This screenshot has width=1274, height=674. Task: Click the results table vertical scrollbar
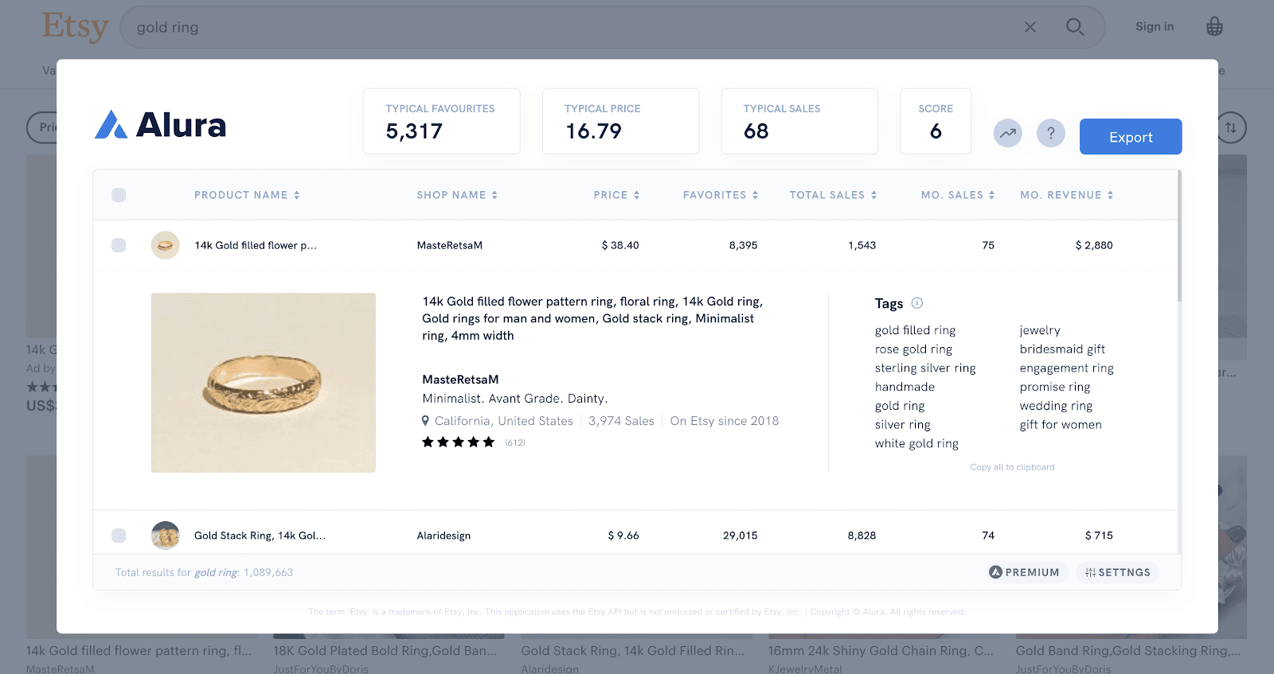pyautogui.click(x=1179, y=236)
